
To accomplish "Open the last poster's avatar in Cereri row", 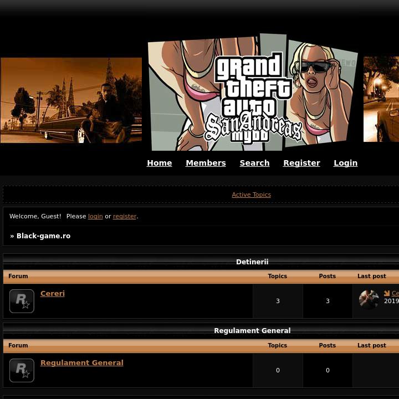I will point(369,300).
